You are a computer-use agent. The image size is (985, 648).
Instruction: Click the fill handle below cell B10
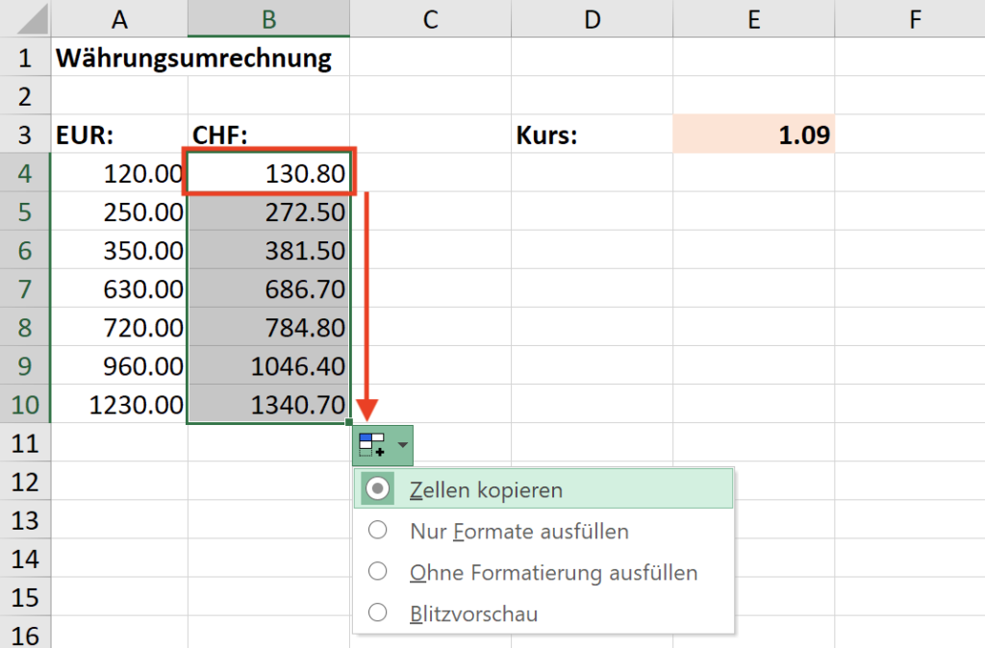[351, 423]
